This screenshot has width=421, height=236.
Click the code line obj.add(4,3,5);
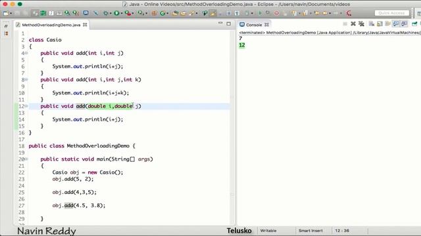(x=74, y=192)
